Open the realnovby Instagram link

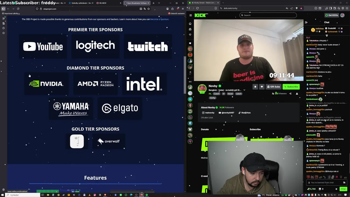[208, 113]
